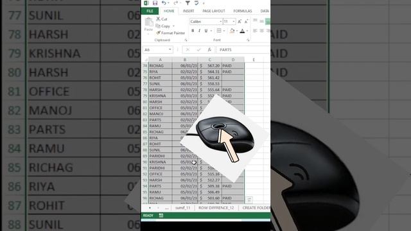Viewport: 411px width, 231px height.
Task: Apply the fill color paint bucket
Action: pyautogui.click(x=232, y=31)
